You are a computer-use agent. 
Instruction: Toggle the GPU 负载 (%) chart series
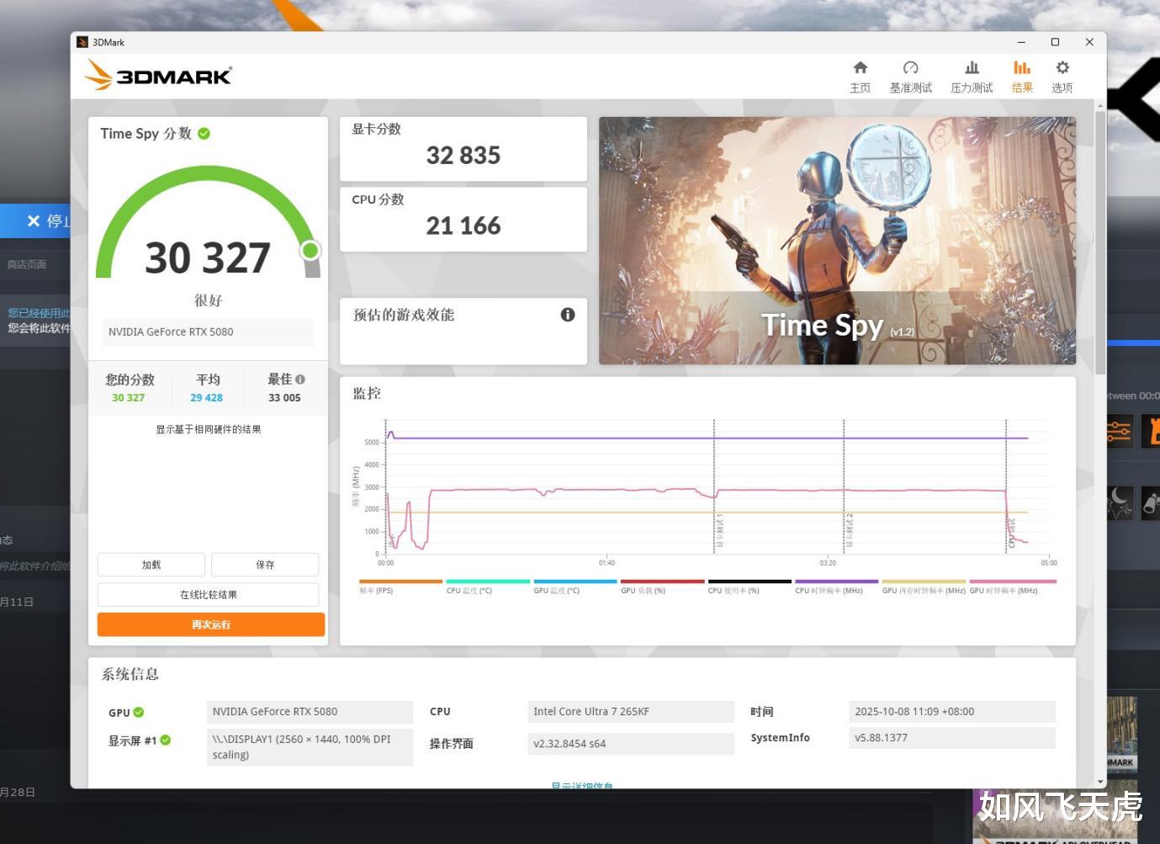click(663, 586)
